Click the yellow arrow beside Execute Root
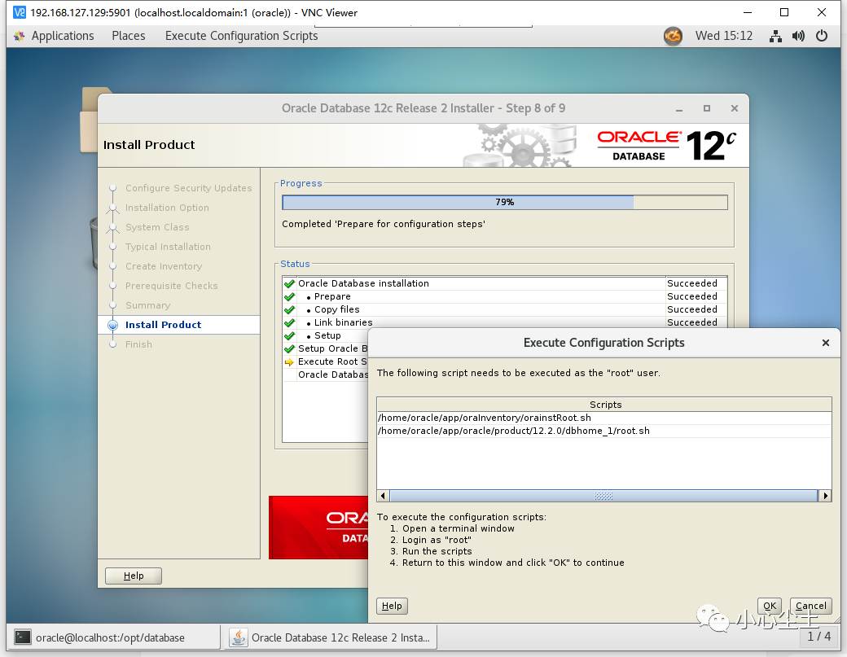 click(290, 362)
